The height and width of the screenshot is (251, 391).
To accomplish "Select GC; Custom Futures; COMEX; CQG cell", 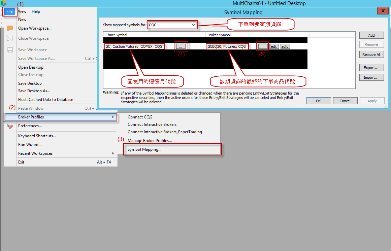I will tap(134, 46).
